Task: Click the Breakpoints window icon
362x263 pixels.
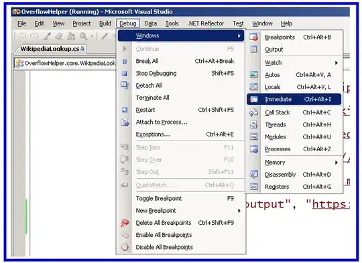Action: (253, 37)
